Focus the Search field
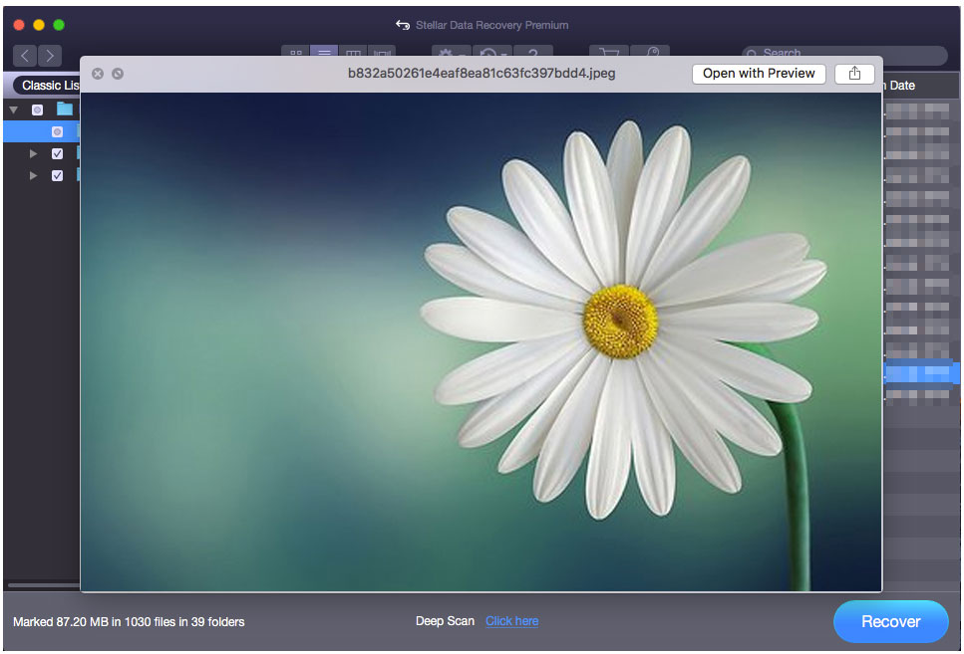Viewport: 964px width, 654px height. pos(844,54)
